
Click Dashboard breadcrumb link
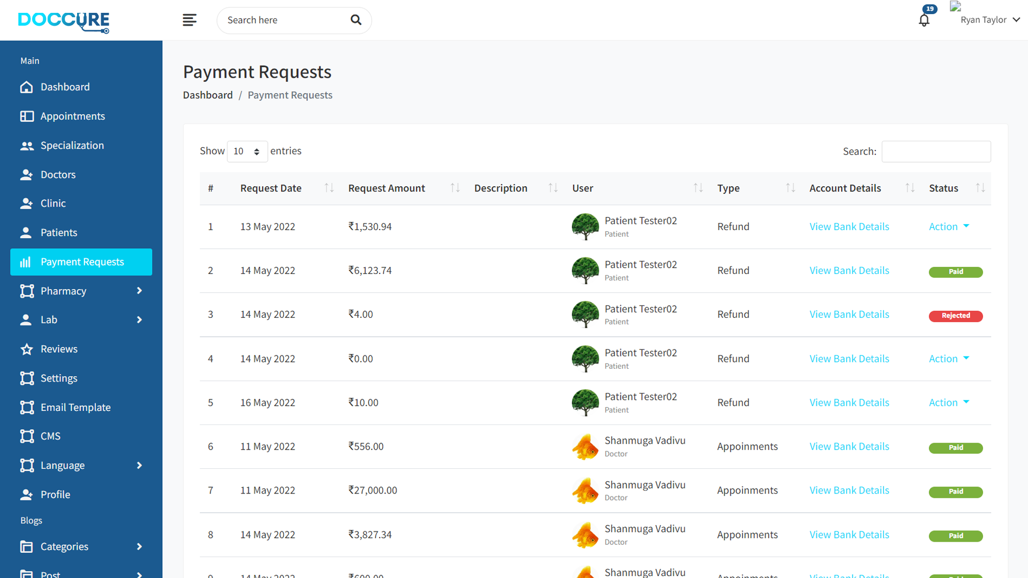coord(208,95)
